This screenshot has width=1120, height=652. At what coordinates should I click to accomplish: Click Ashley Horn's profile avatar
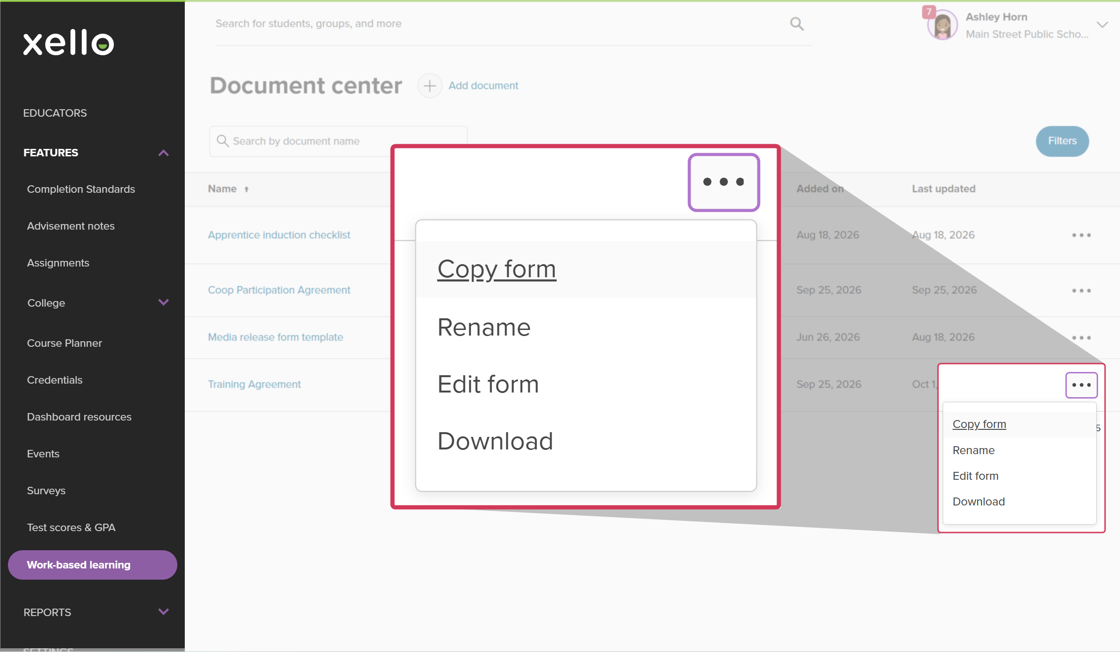click(x=942, y=26)
